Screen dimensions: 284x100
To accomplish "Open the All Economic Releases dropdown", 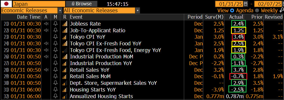I will (x=102, y=10).
